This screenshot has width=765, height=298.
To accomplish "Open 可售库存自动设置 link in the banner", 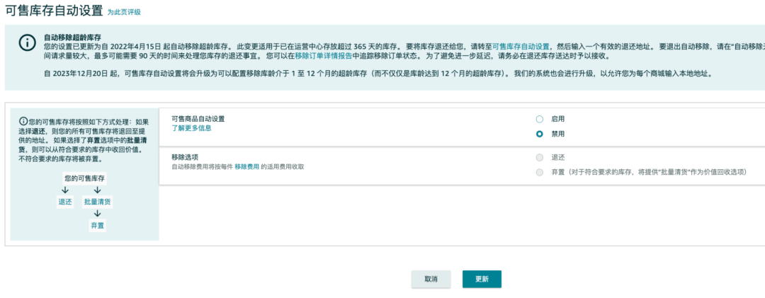I will [x=521, y=47].
